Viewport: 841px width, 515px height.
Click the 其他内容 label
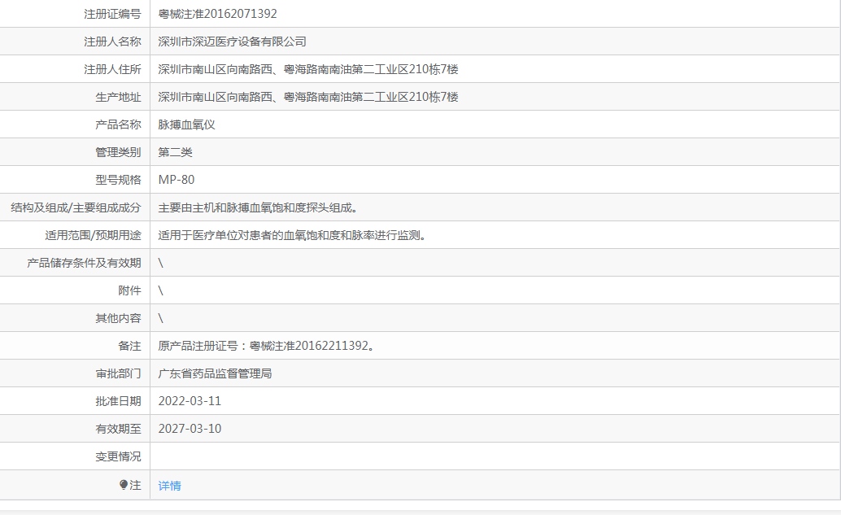tap(119, 318)
